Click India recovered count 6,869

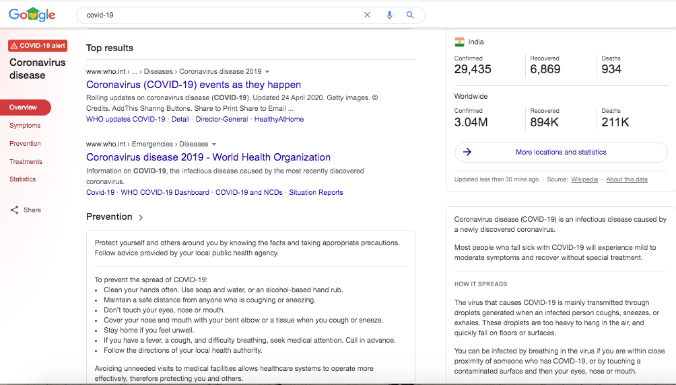coord(545,69)
